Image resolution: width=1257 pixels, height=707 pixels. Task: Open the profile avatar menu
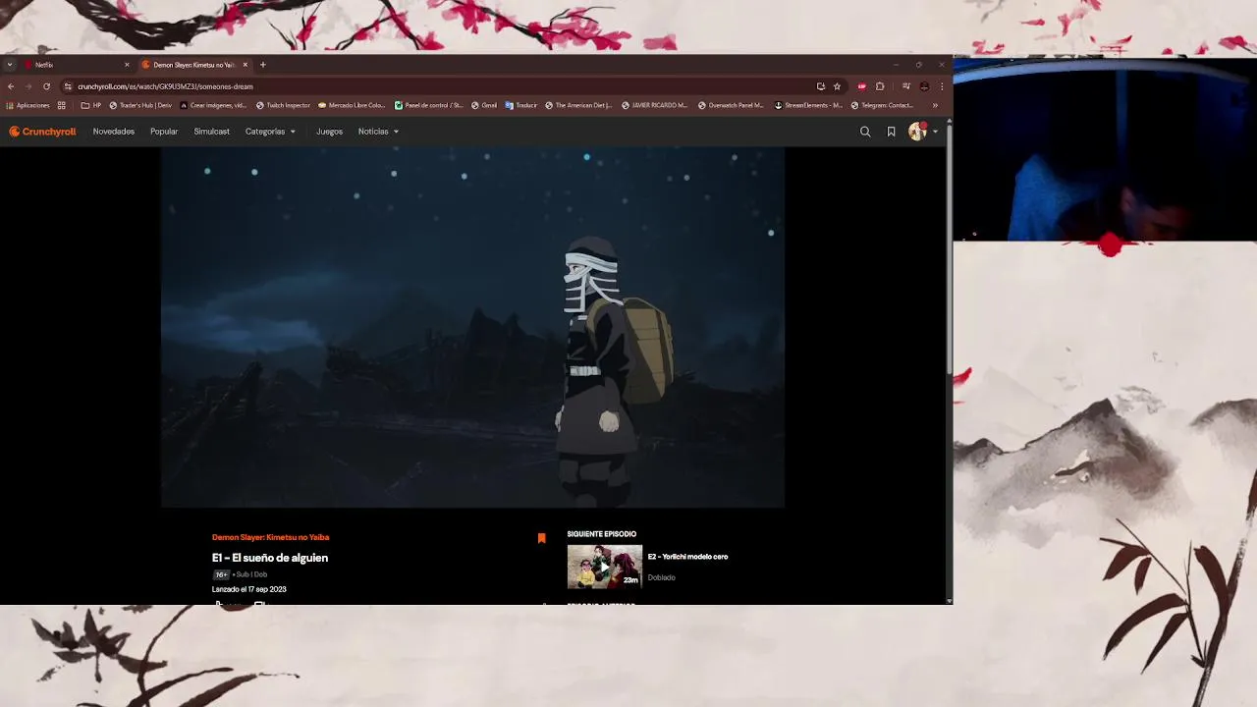click(x=917, y=132)
